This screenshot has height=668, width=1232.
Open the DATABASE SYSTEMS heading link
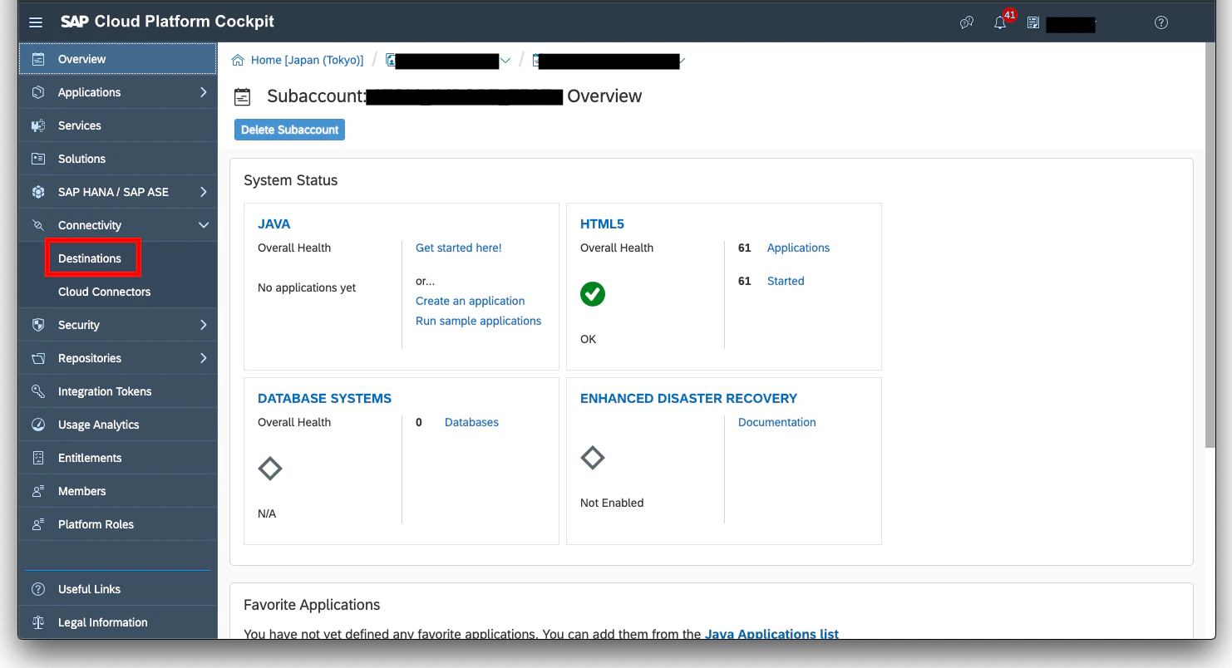[324, 398]
